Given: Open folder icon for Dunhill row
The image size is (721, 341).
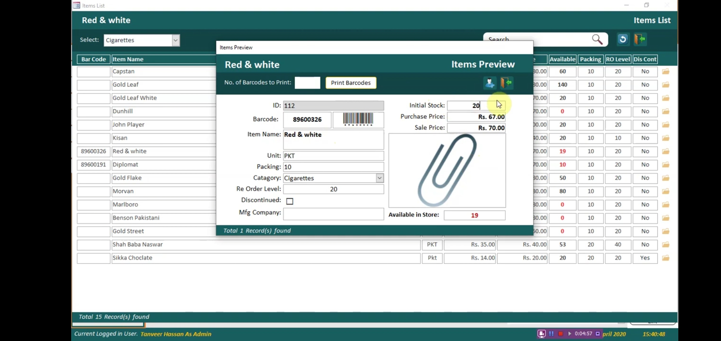Looking at the screenshot, I should coord(666,111).
